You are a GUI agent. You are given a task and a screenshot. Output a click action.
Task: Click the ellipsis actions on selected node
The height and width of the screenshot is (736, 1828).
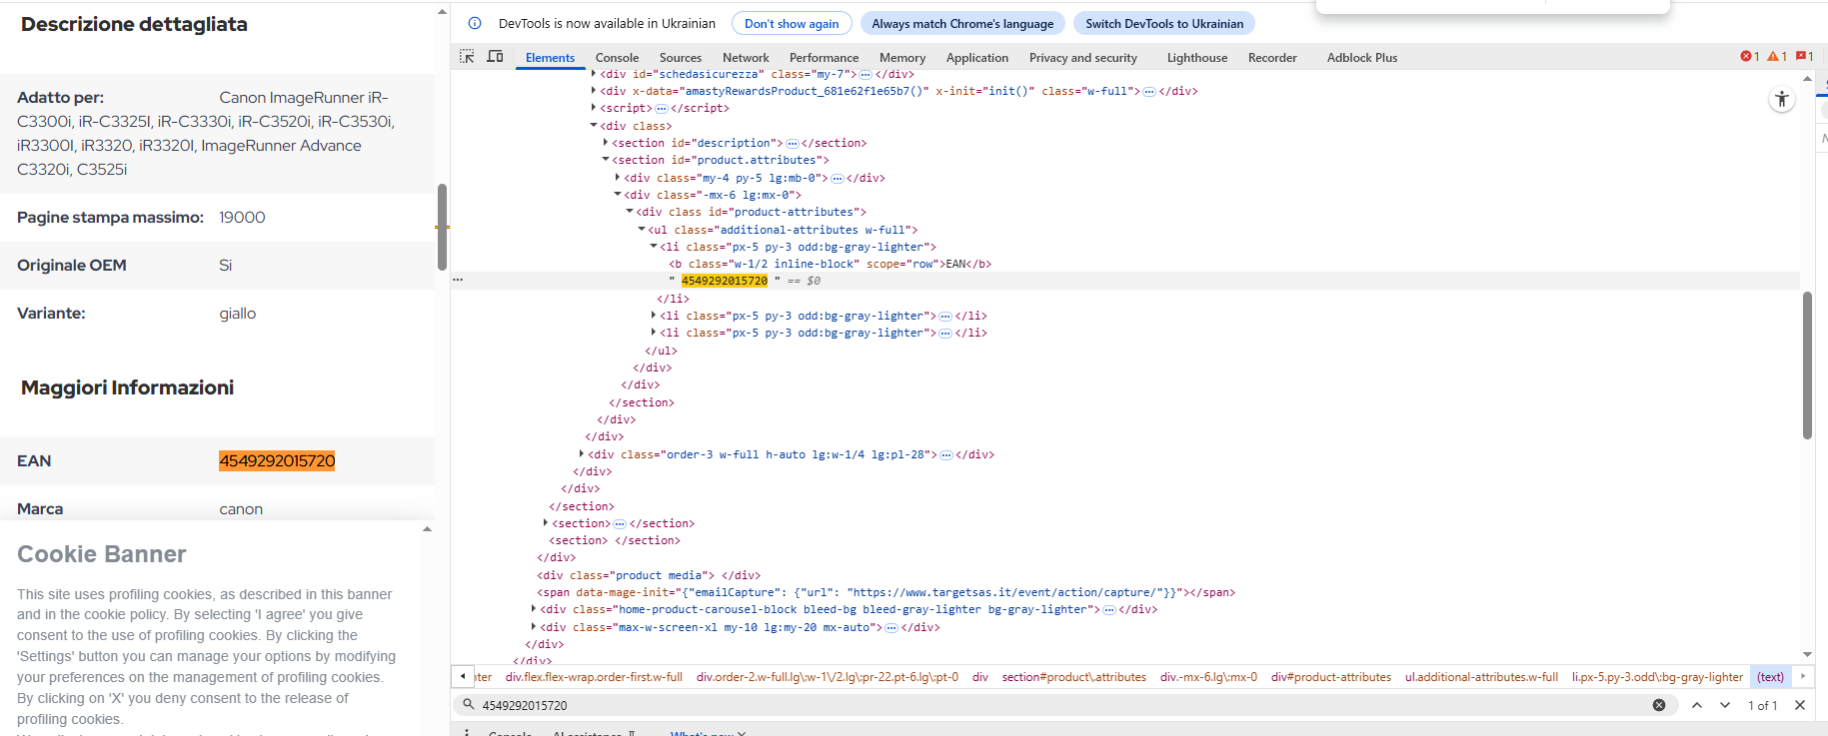pyautogui.click(x=458, y=281)
